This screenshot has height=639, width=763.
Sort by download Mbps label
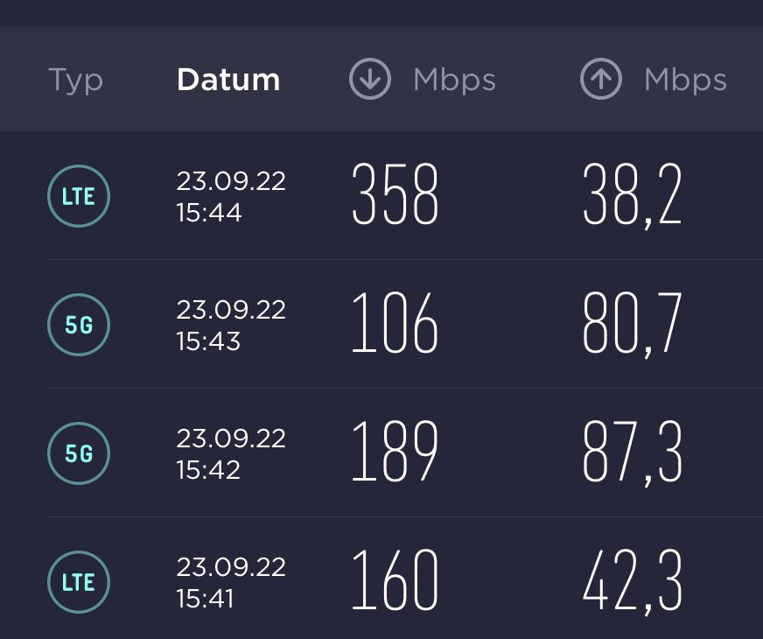[454, 81]
